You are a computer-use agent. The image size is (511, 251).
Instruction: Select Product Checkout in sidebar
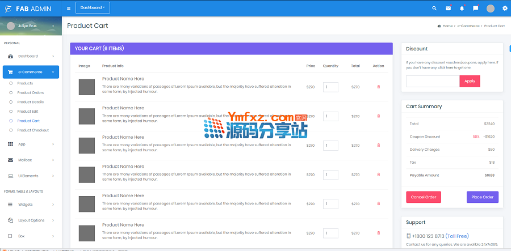[x=33, y=130]
